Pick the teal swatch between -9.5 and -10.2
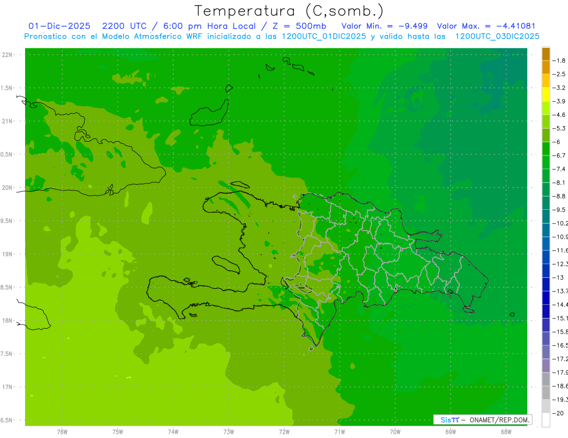Viewport: 568px width, 438px height. click(x=546, y=216)
